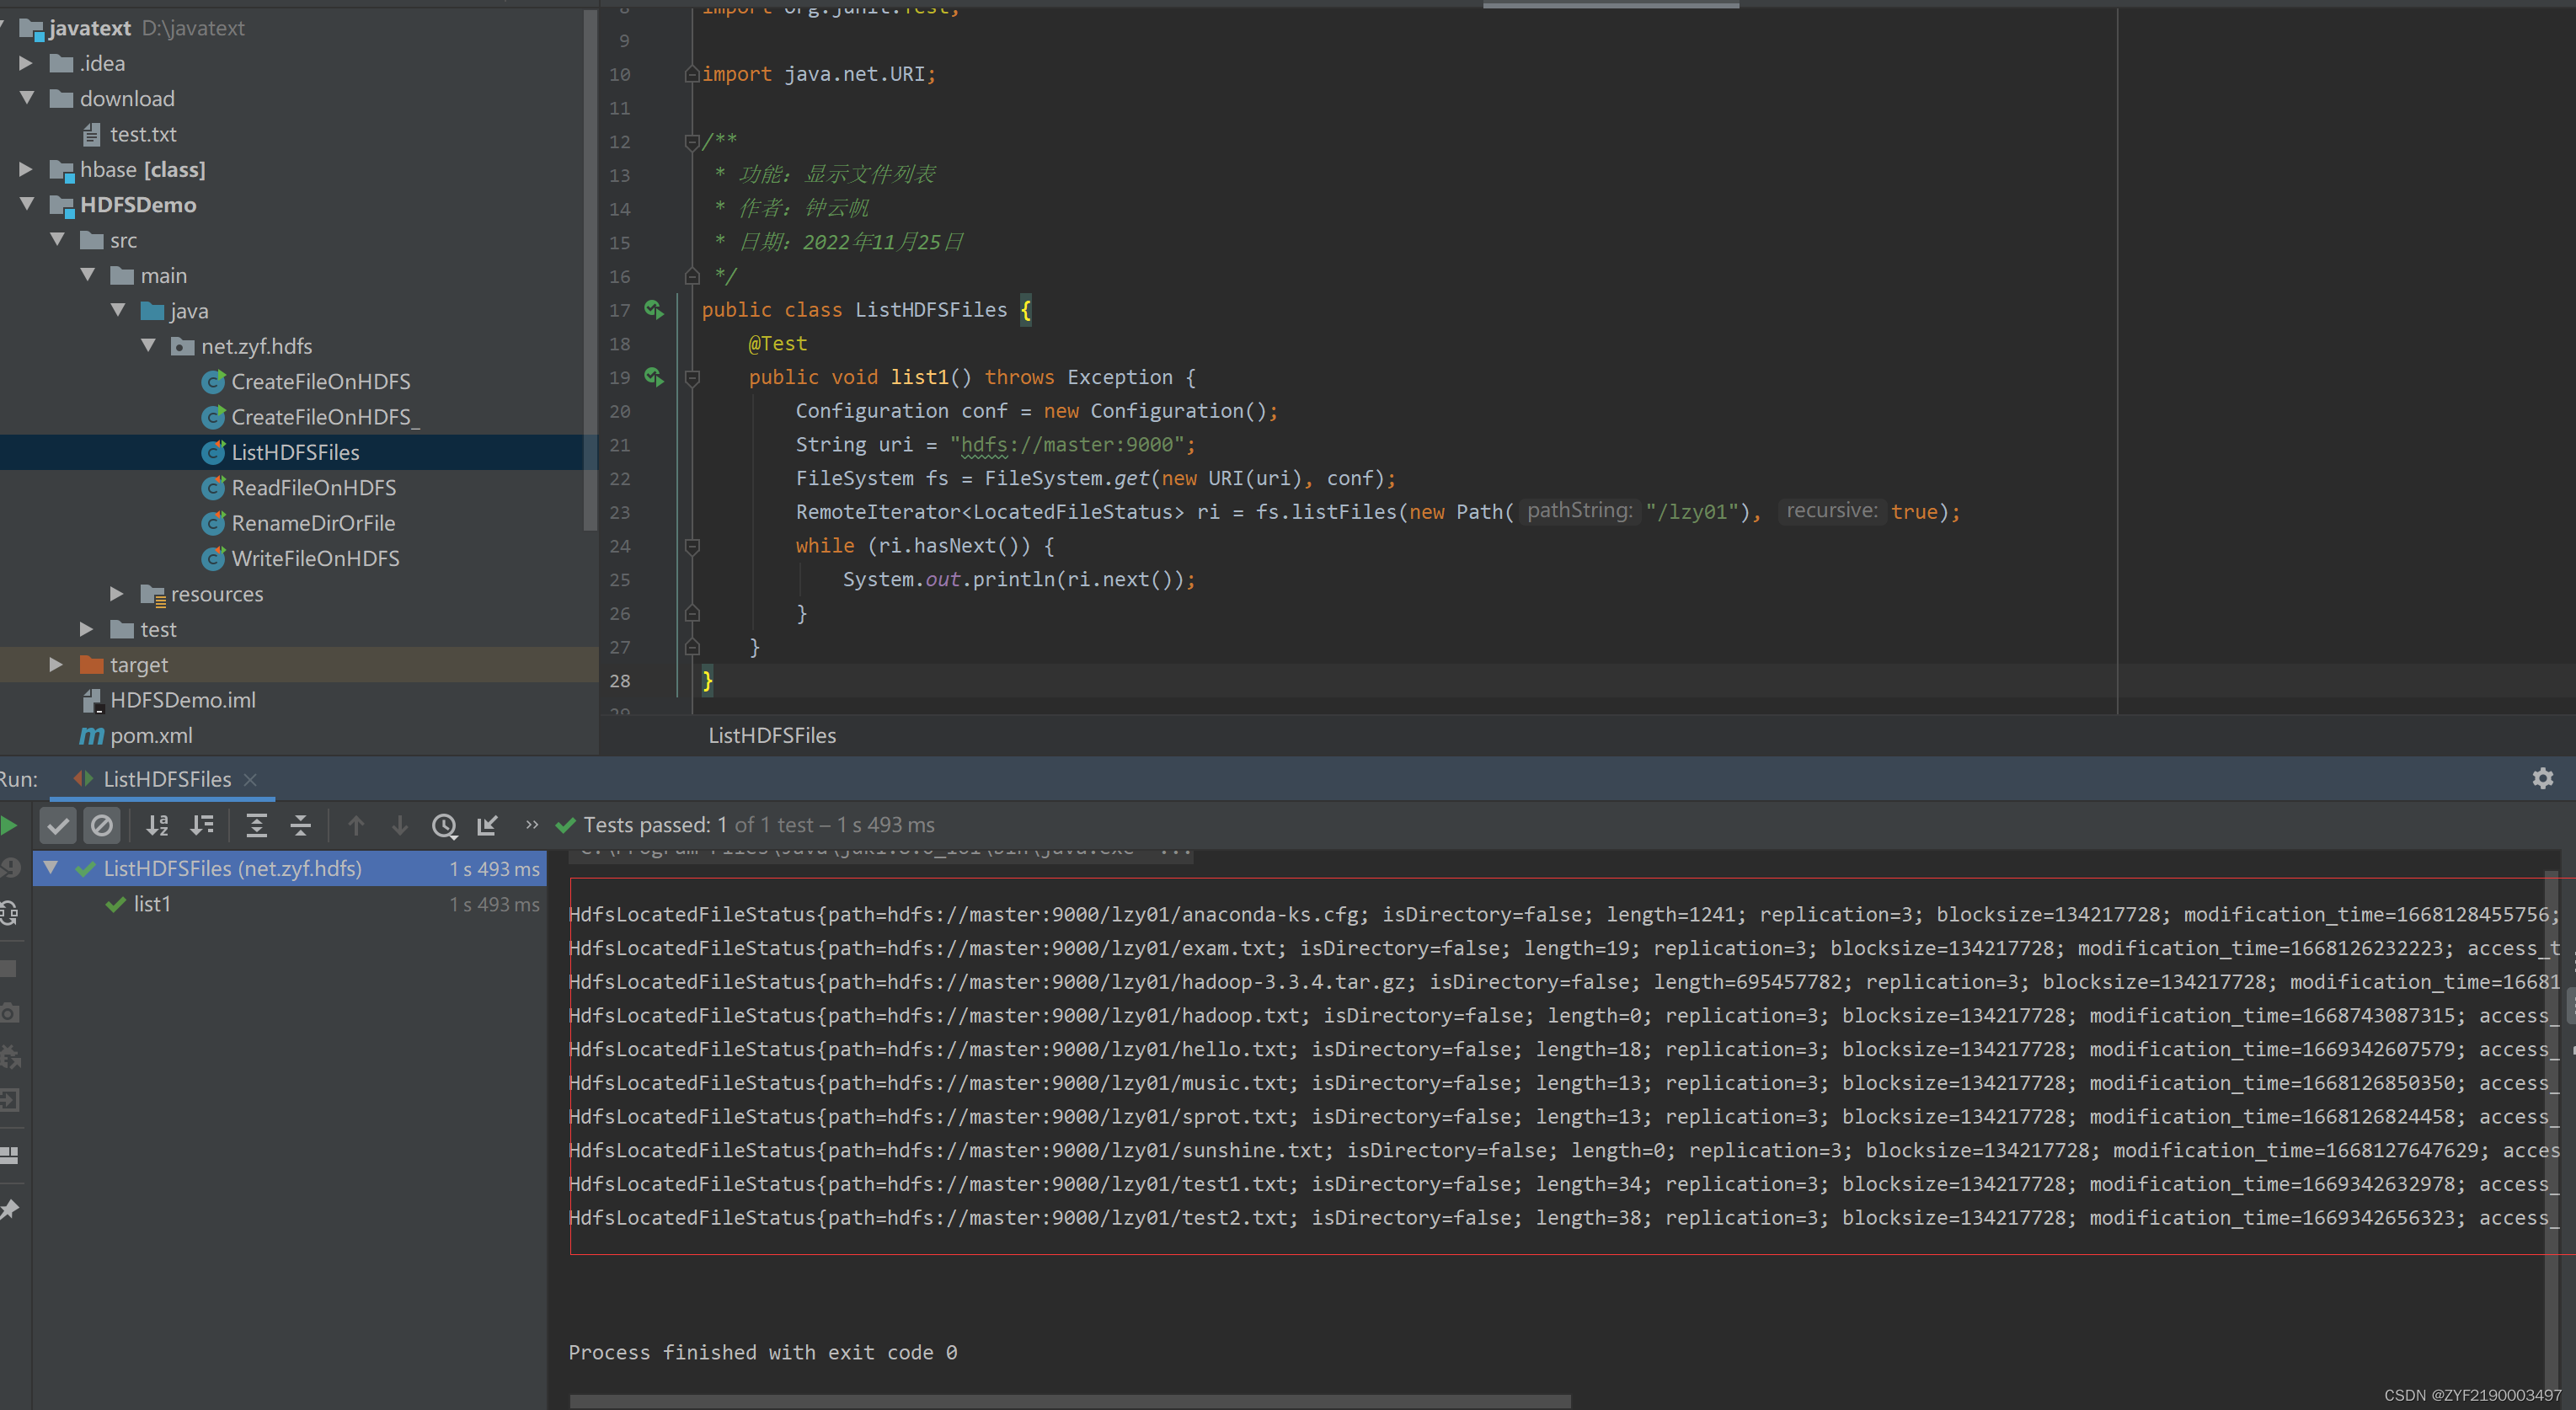The width and height of the screenshot is (2576, 1410).
Task: Open ReadFileOnHDFS class in tree
Action: pos(313,488)
